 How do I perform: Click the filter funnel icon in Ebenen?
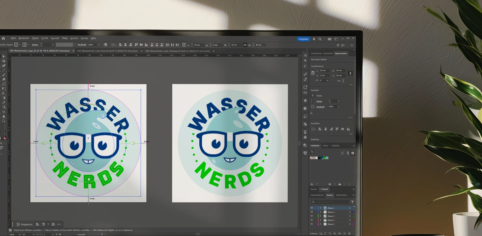[x=352, y=202]
